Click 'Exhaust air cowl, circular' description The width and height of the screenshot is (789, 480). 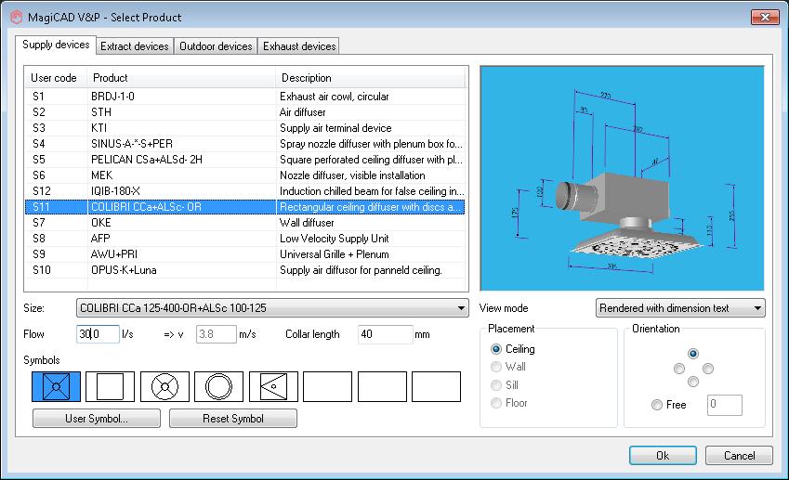pos(335,97)
